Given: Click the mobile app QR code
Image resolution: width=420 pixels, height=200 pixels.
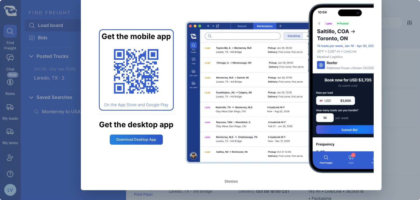Looking at the screenshot, I should (x=136, y=71).
